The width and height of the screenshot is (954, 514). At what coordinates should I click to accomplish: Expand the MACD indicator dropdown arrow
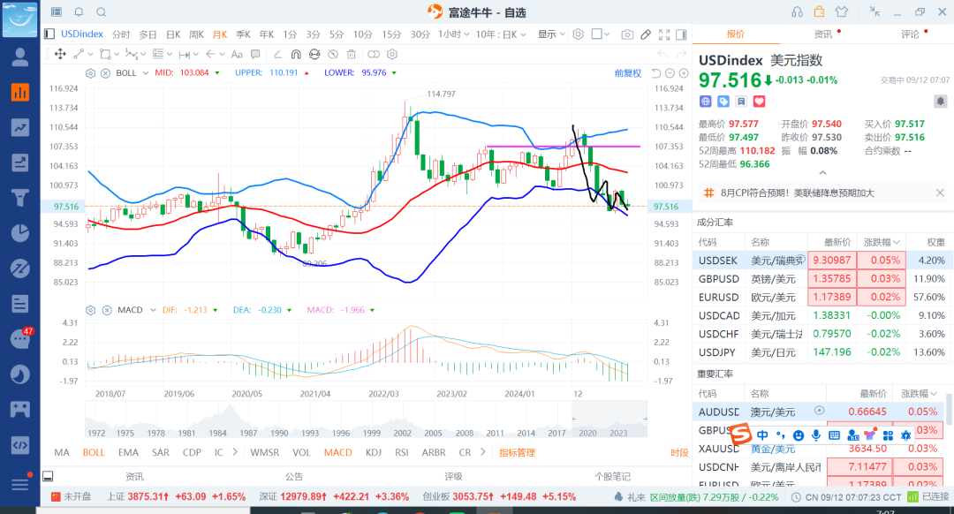pyautogui.click(x=153, y=310)
